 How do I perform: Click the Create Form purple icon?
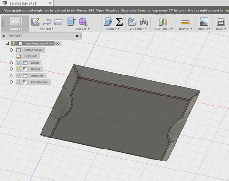click(83, 21)
